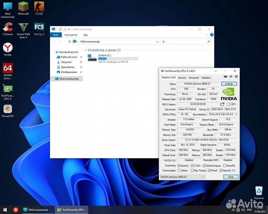Click the network globe tray icon
Screen dimensions: 268x214
pyautogui.click(x=238, y=210)
